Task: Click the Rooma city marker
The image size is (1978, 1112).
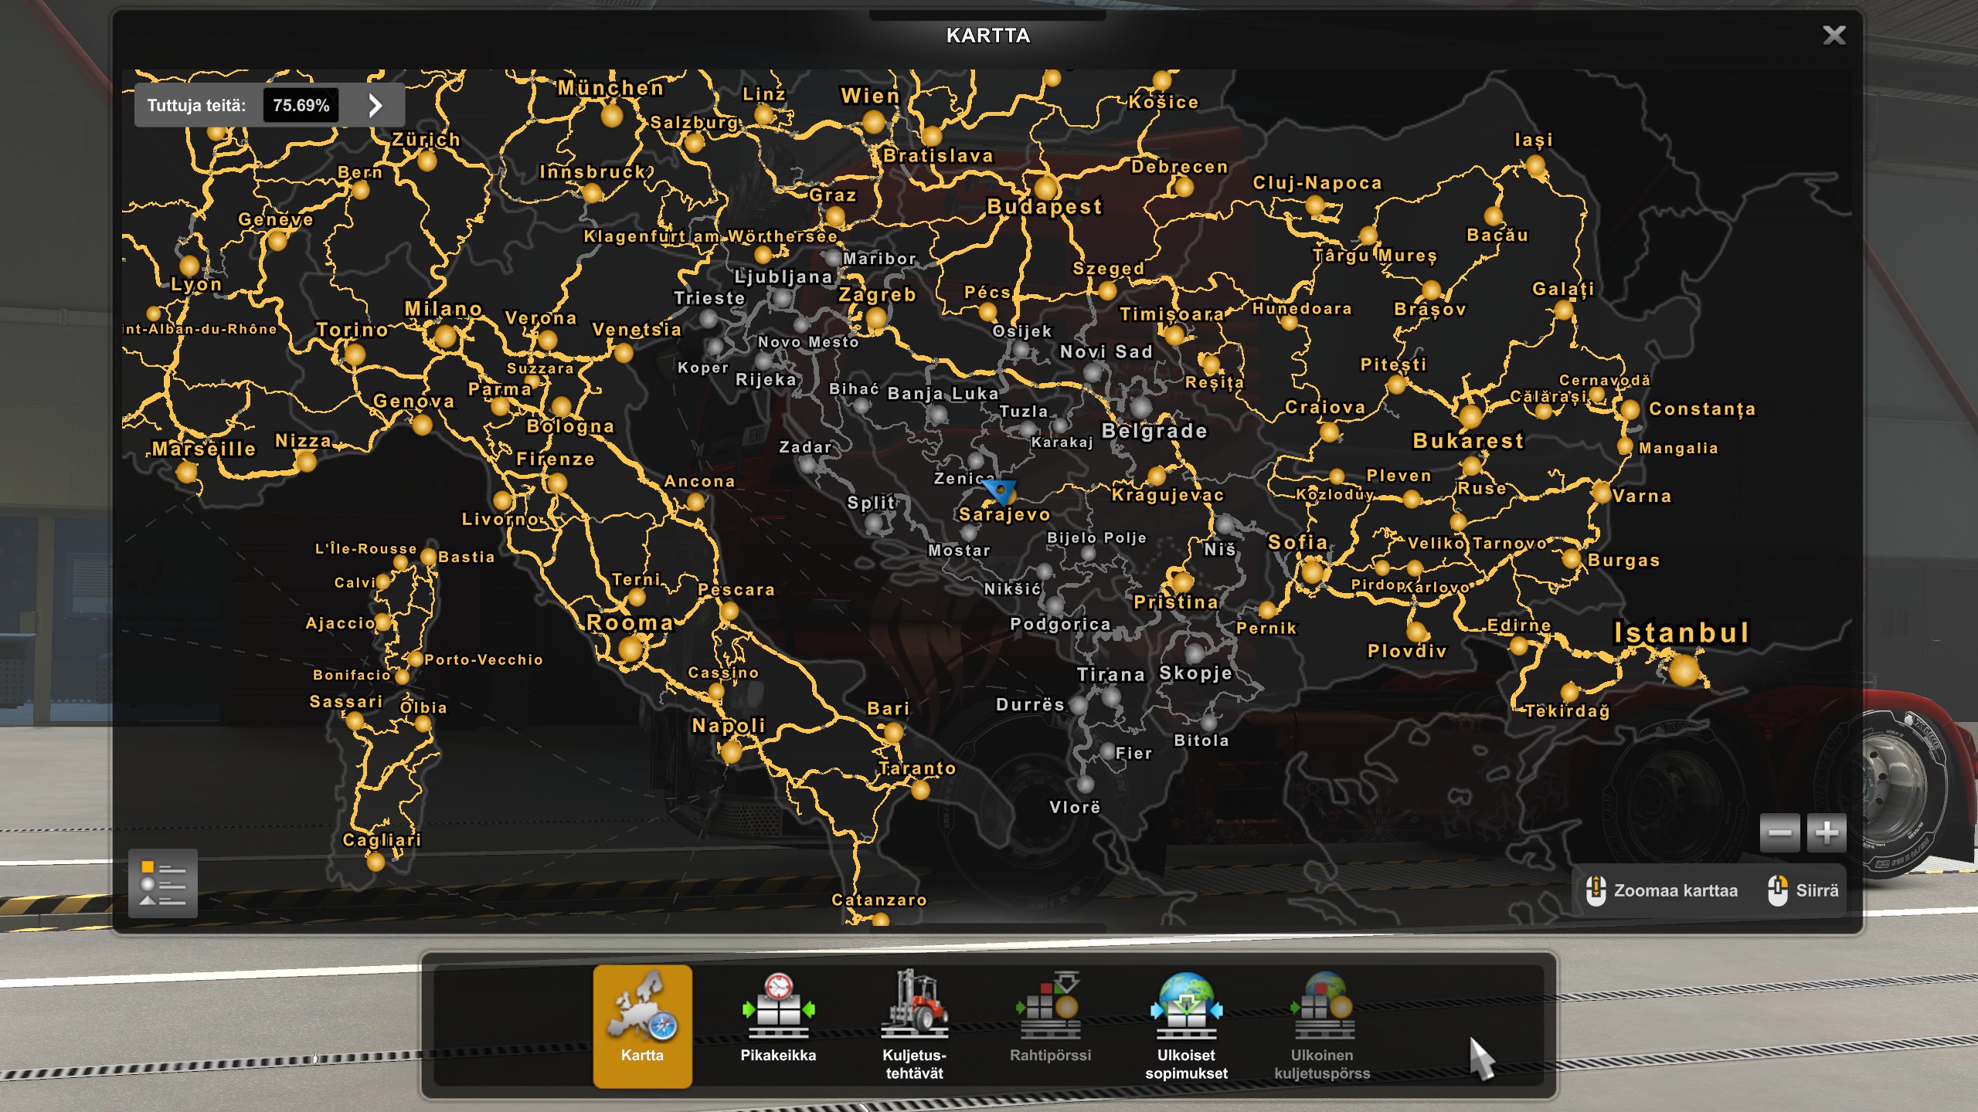Action: point(630,649)
